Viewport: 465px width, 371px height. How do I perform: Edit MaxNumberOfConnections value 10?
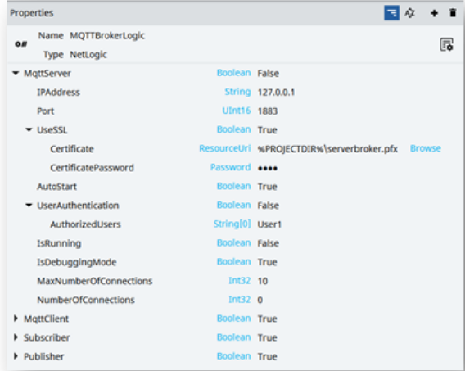(263, 281)
